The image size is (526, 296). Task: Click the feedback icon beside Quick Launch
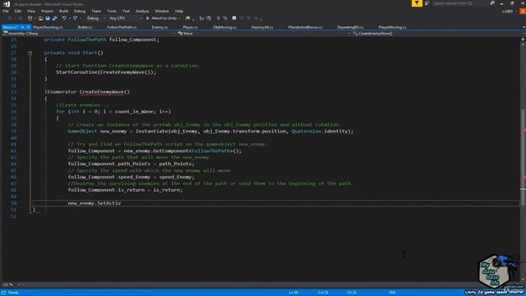427,3
